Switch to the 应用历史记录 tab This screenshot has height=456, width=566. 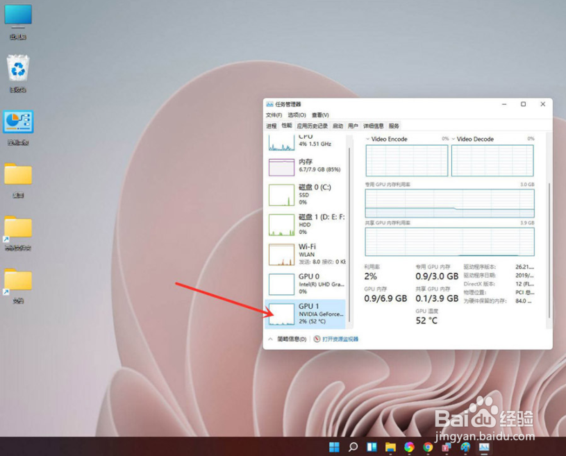click(x=313, y=126)
